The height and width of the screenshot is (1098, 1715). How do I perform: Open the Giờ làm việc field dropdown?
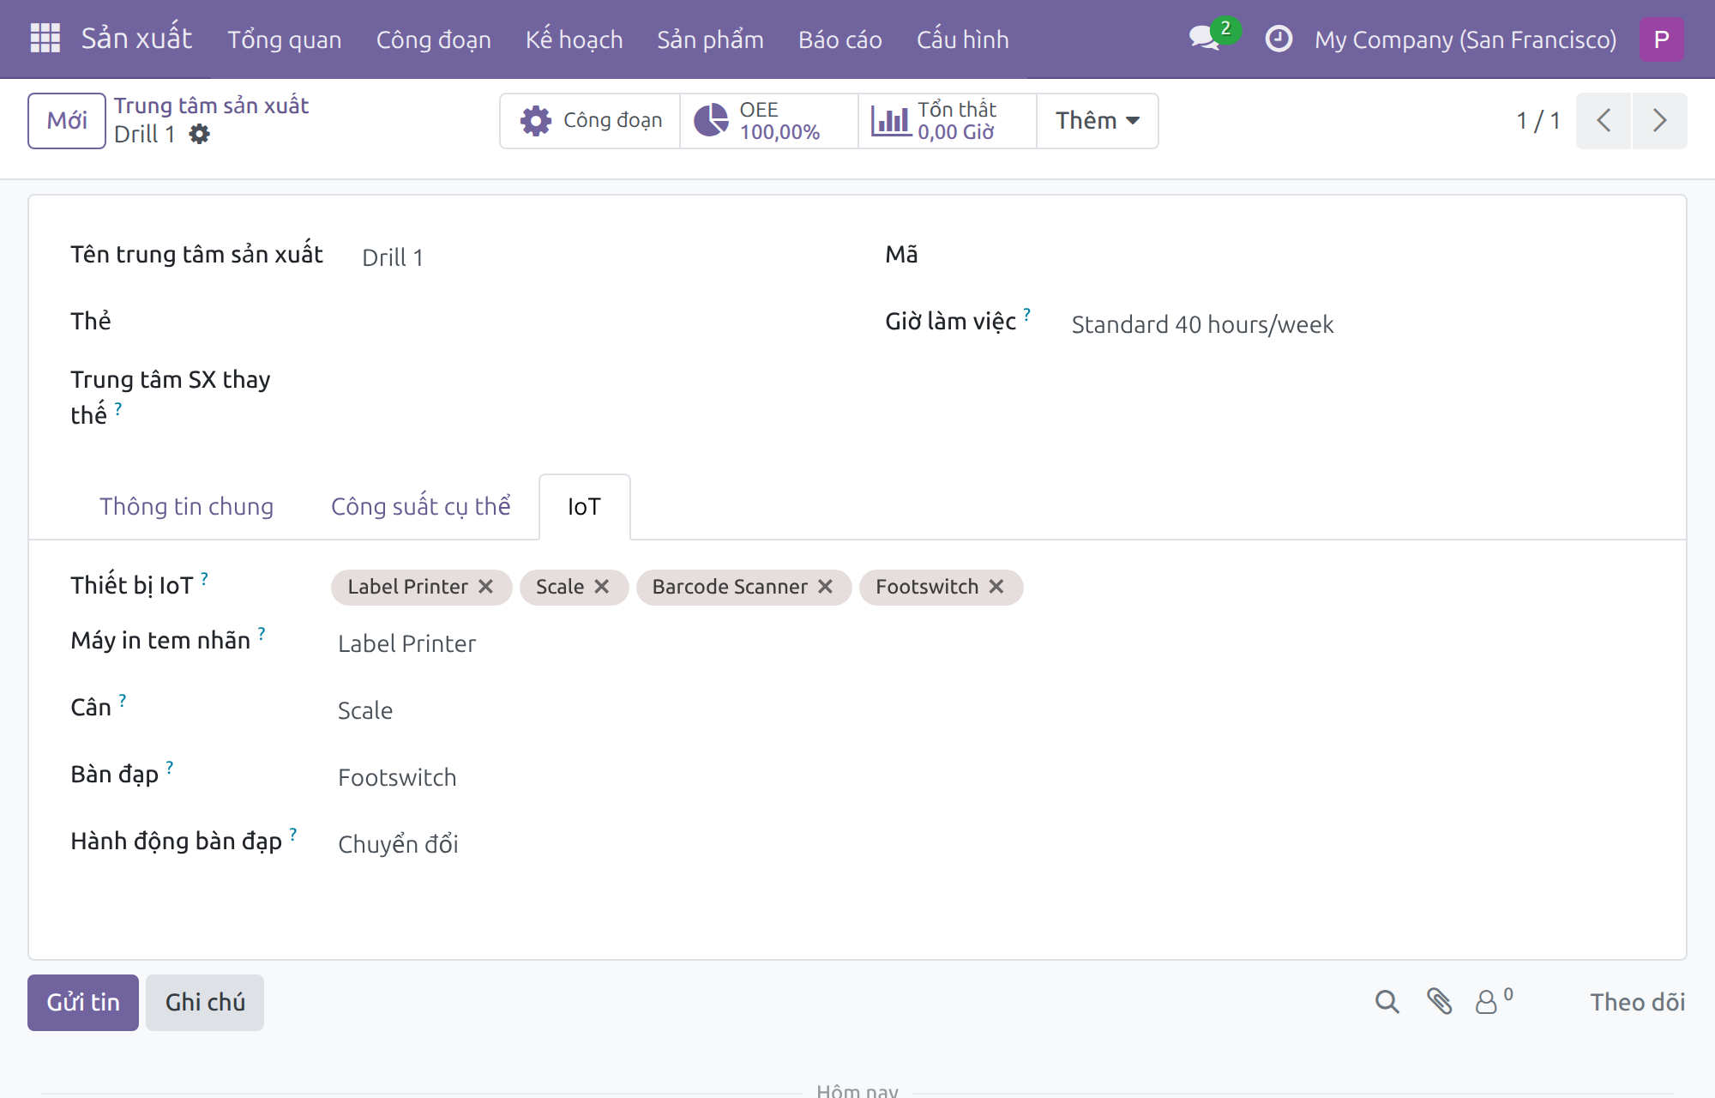point(1355,324)
